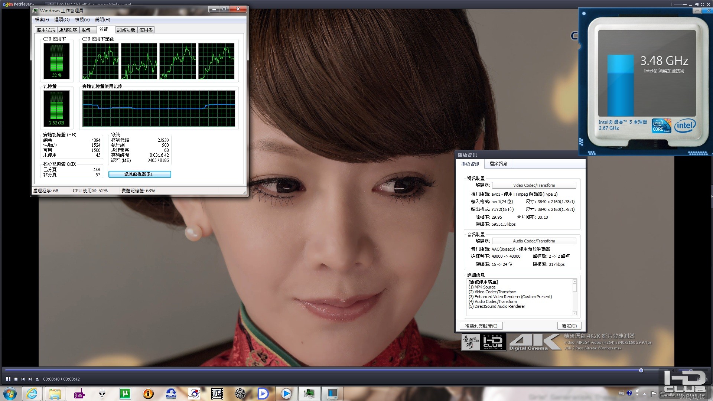Screen dimensions: 713x401
Task: Click the video seek bar handle
Action: click(641, 371)
